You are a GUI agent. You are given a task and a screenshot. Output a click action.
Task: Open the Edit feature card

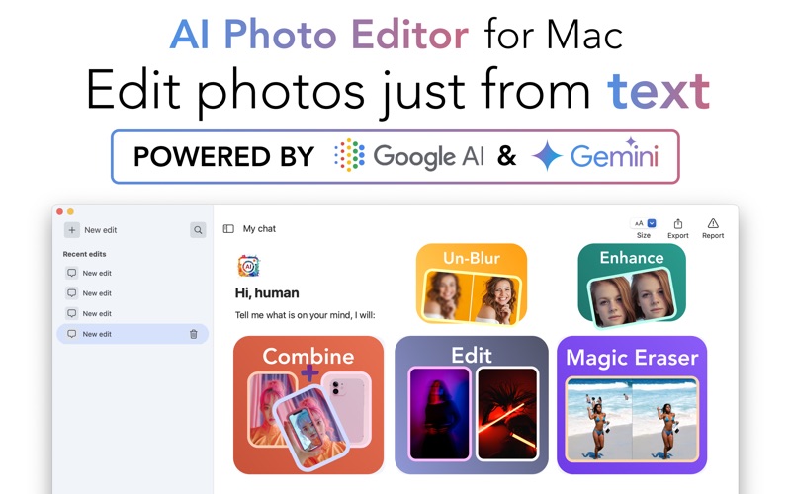click(x=472, y=405)
